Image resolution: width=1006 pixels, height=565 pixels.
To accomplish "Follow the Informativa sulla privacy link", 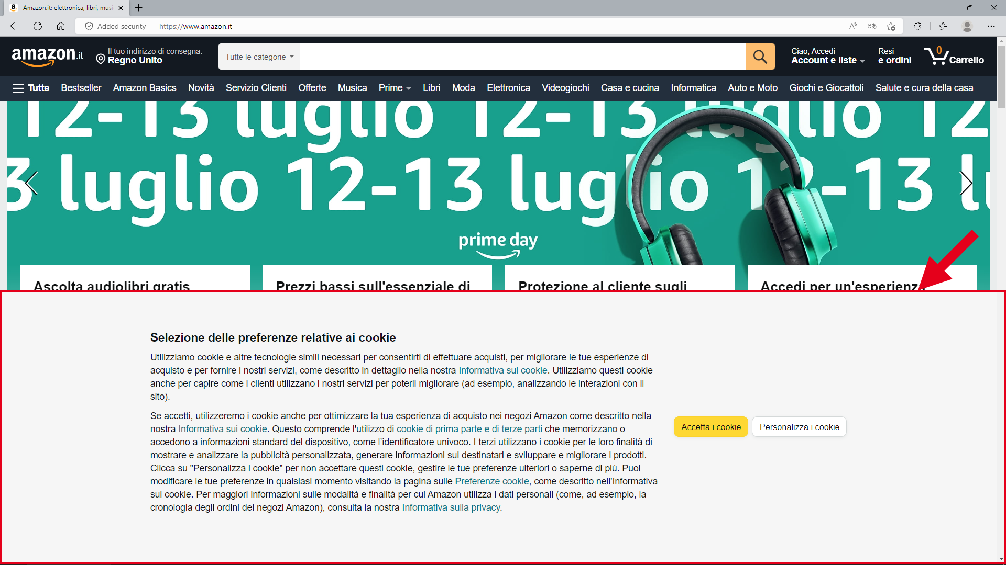I will click(450, 507).
